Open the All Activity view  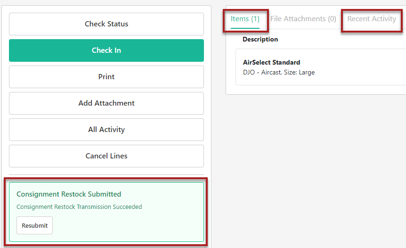pos(106,130)
